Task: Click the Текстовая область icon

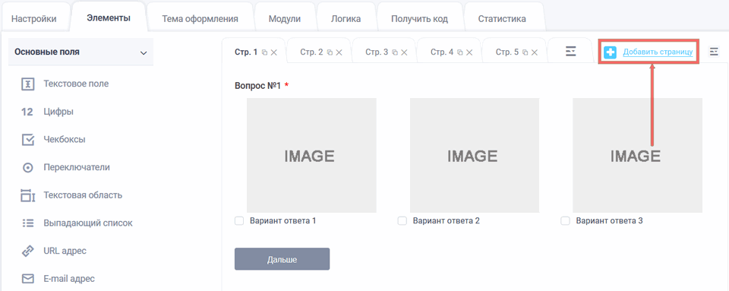Action: (x=28, y=196)
